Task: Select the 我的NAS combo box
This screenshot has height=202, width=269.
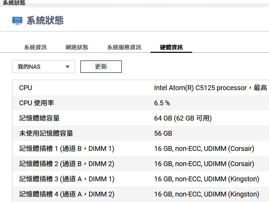Action: [x=44, y=67]
